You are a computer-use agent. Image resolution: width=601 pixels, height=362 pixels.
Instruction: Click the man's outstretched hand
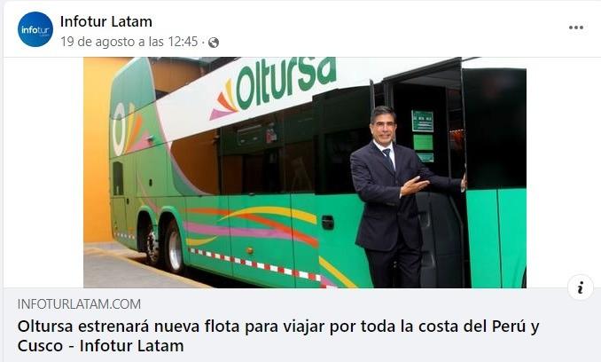(414, 186)
